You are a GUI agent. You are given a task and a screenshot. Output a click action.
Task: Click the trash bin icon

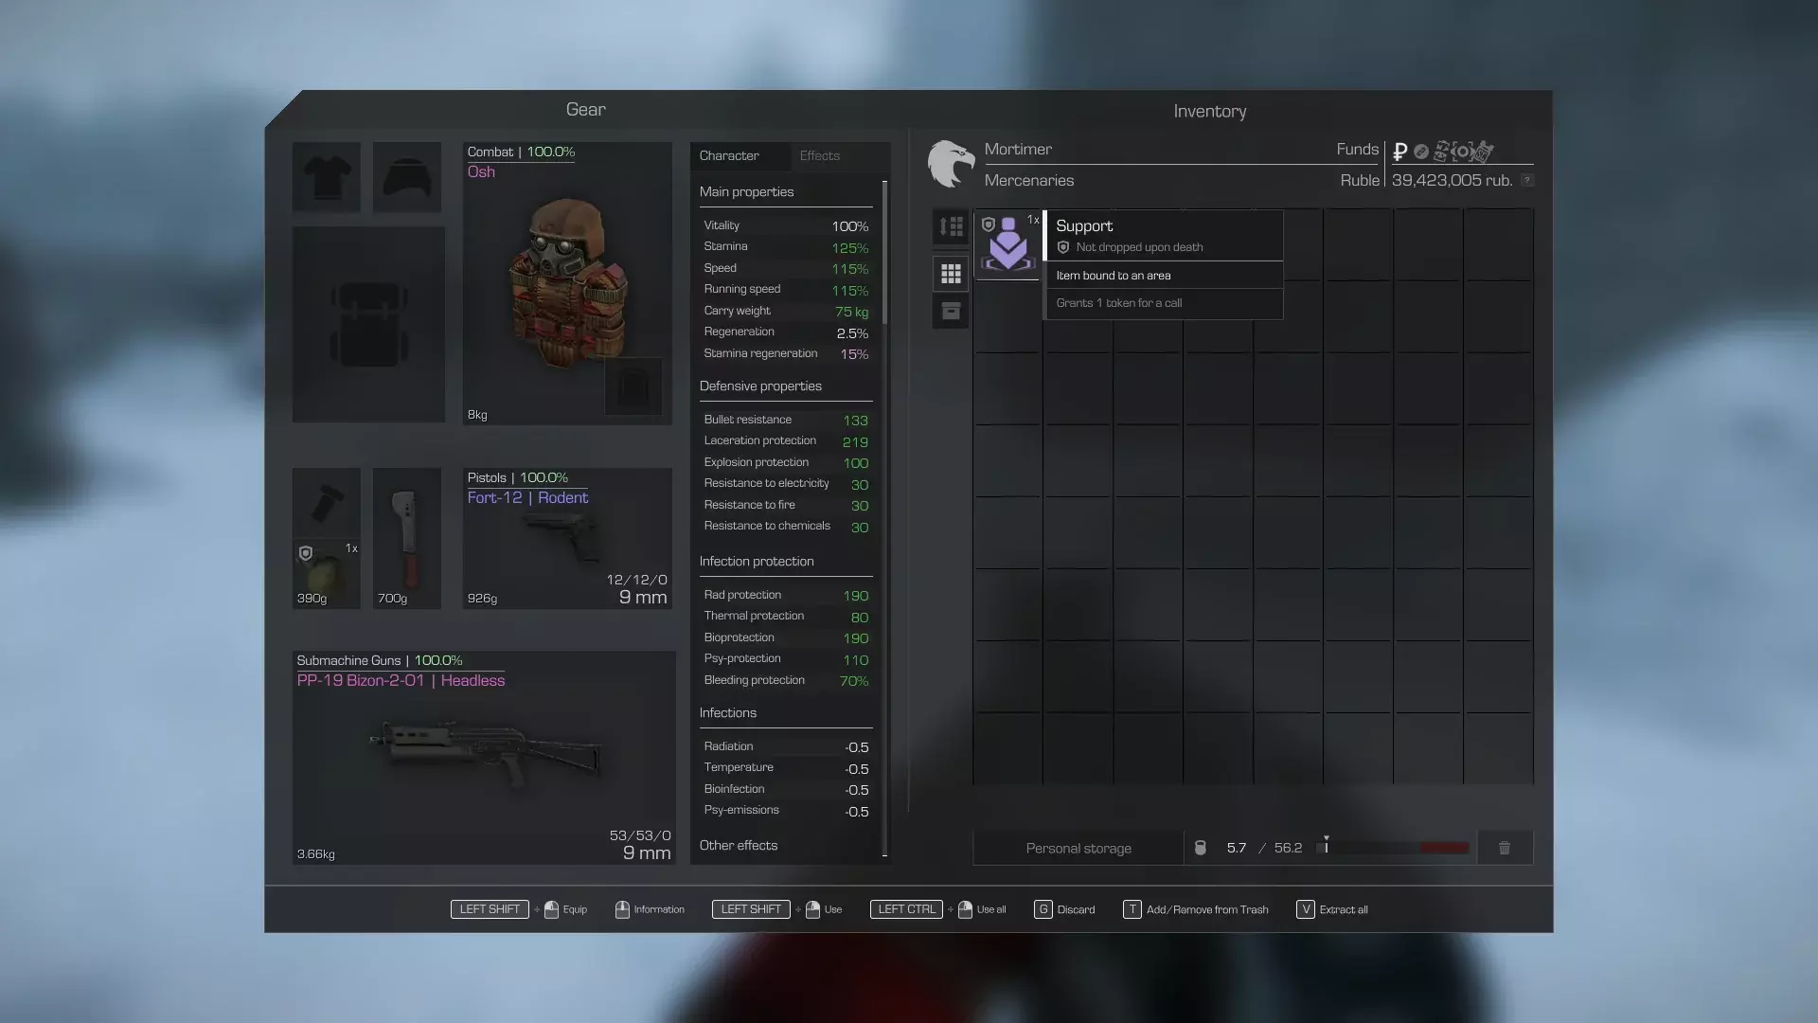1504,848
